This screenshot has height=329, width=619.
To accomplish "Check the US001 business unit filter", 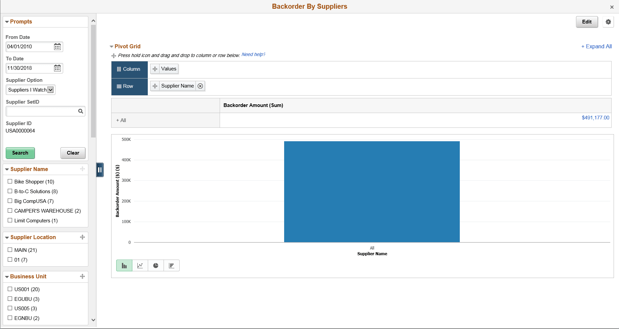I will point(10,289).
